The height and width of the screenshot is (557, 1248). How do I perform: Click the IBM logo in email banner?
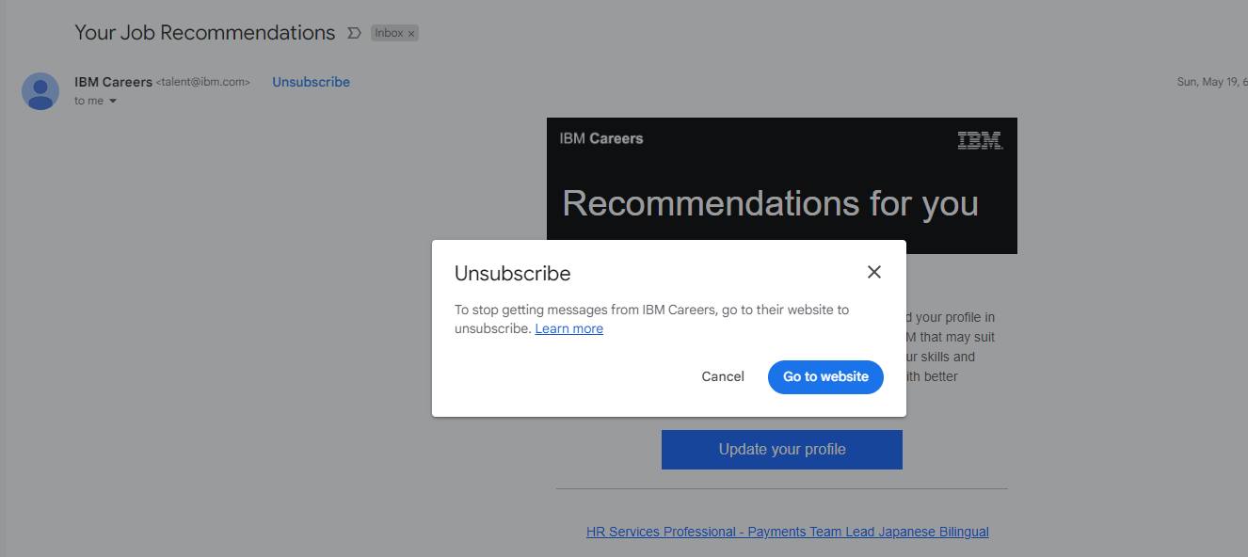[980, 140]
